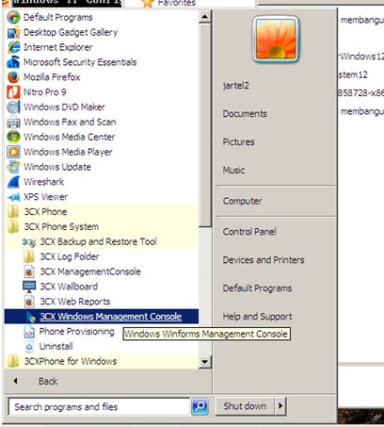The height and width of the screenshot is (427, 384).
Task: Click the 3CX Windows Management Console icon
Action: [x=30, y=317]
